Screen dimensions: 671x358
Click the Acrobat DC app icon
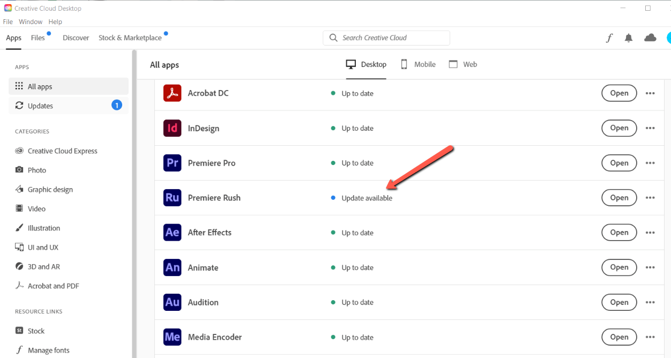tap(173, 93)
